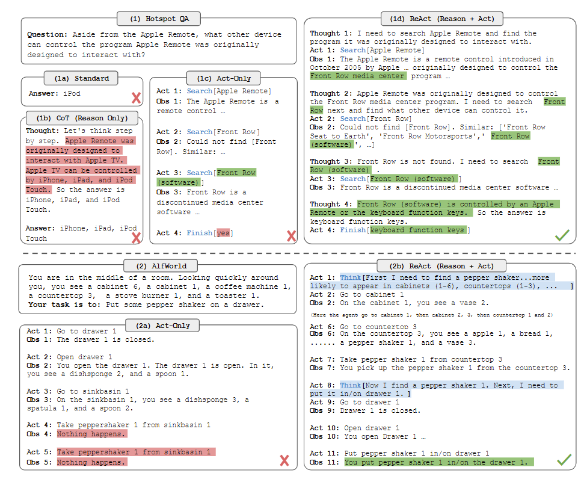Click "Act 2: Go to cabinet 1" in (2b)

[x=357, y=294]
